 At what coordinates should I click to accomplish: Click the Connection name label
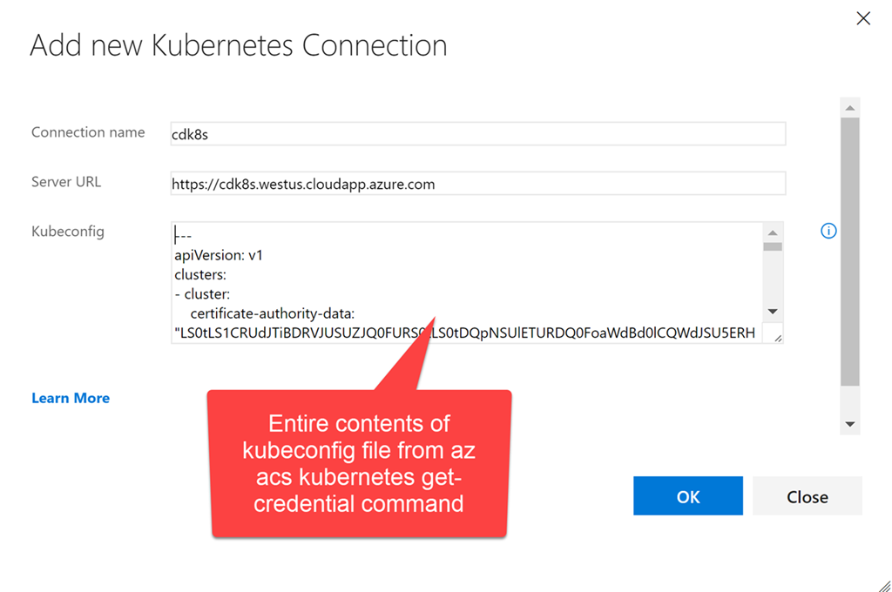[88, 132]
